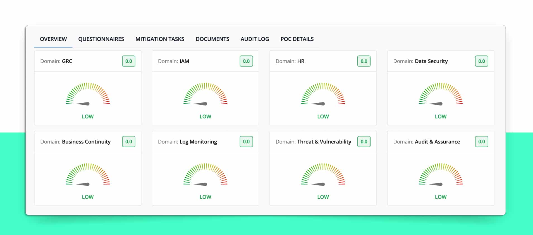Viewport: 533px width, 235px height.
Task: Select the 'Domain: Threat & Vulnerability' title
Action: [313, 142]
